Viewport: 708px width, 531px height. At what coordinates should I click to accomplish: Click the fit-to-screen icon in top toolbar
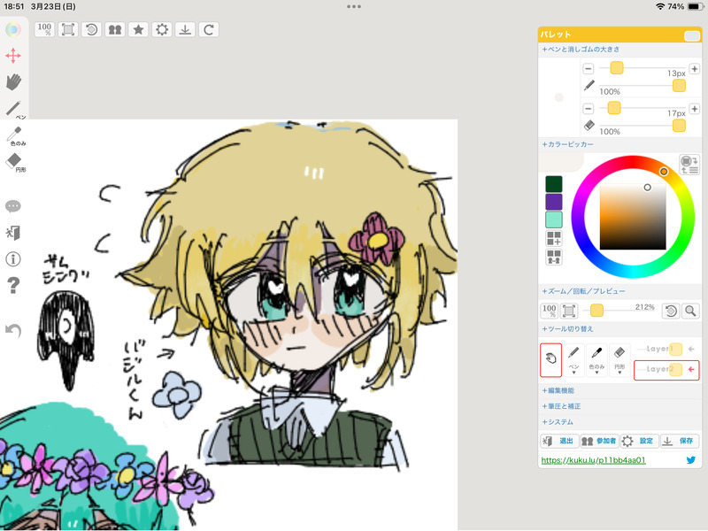pos(68,30)
